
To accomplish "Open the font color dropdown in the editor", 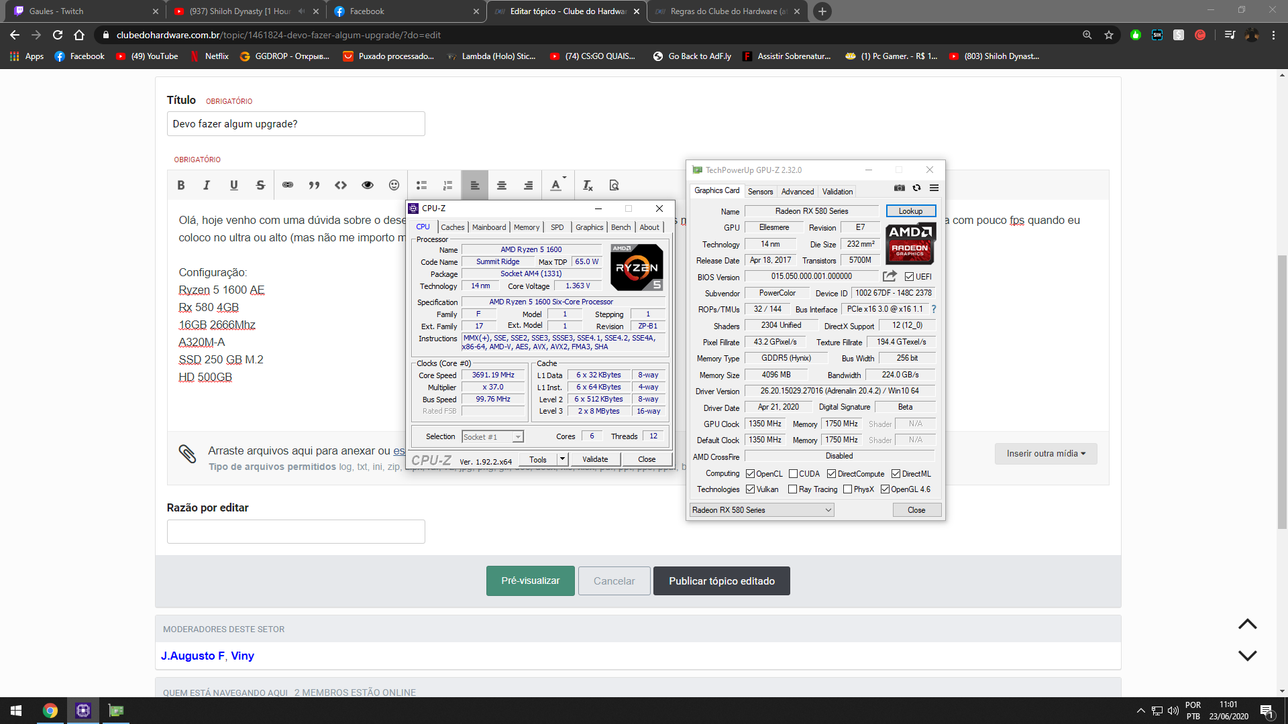I will pyautogui.click(x=557, y=185).
